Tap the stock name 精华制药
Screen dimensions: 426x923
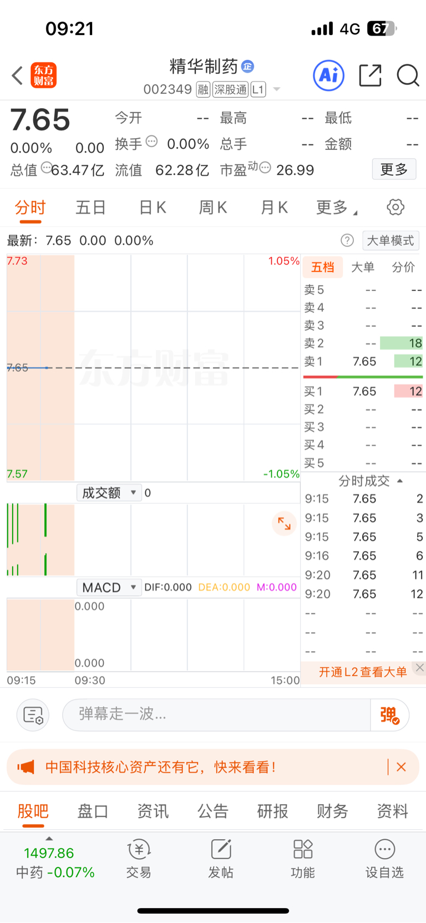(204, 67)
